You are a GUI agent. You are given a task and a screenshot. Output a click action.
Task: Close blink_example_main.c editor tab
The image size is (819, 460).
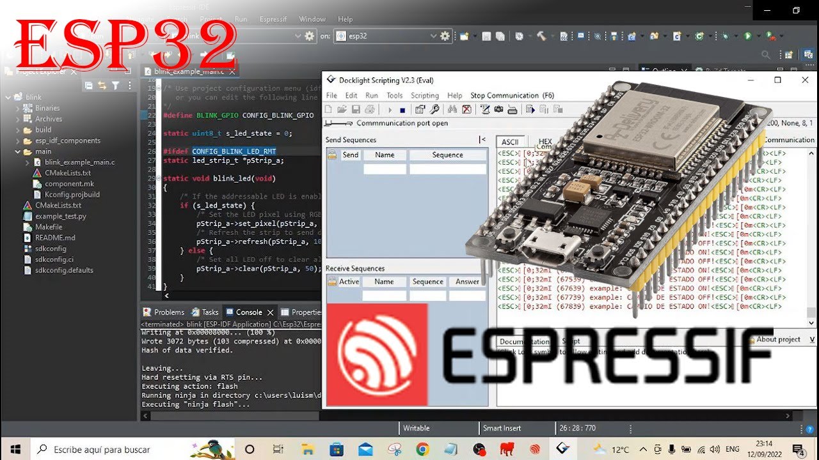click(232, 71)
